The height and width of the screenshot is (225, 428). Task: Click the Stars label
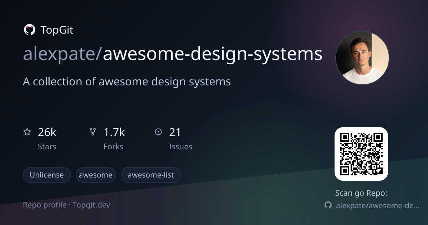47,147
